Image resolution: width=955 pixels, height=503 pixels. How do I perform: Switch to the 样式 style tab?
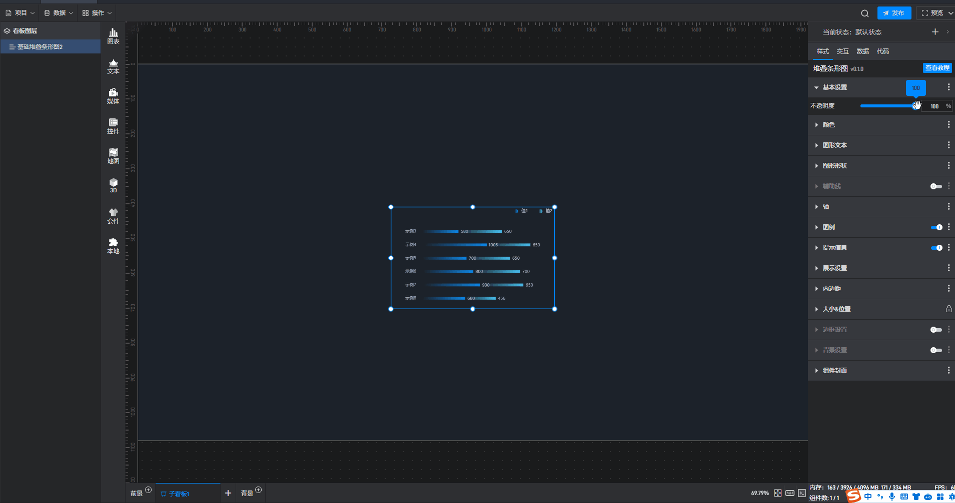coord(822,51)
